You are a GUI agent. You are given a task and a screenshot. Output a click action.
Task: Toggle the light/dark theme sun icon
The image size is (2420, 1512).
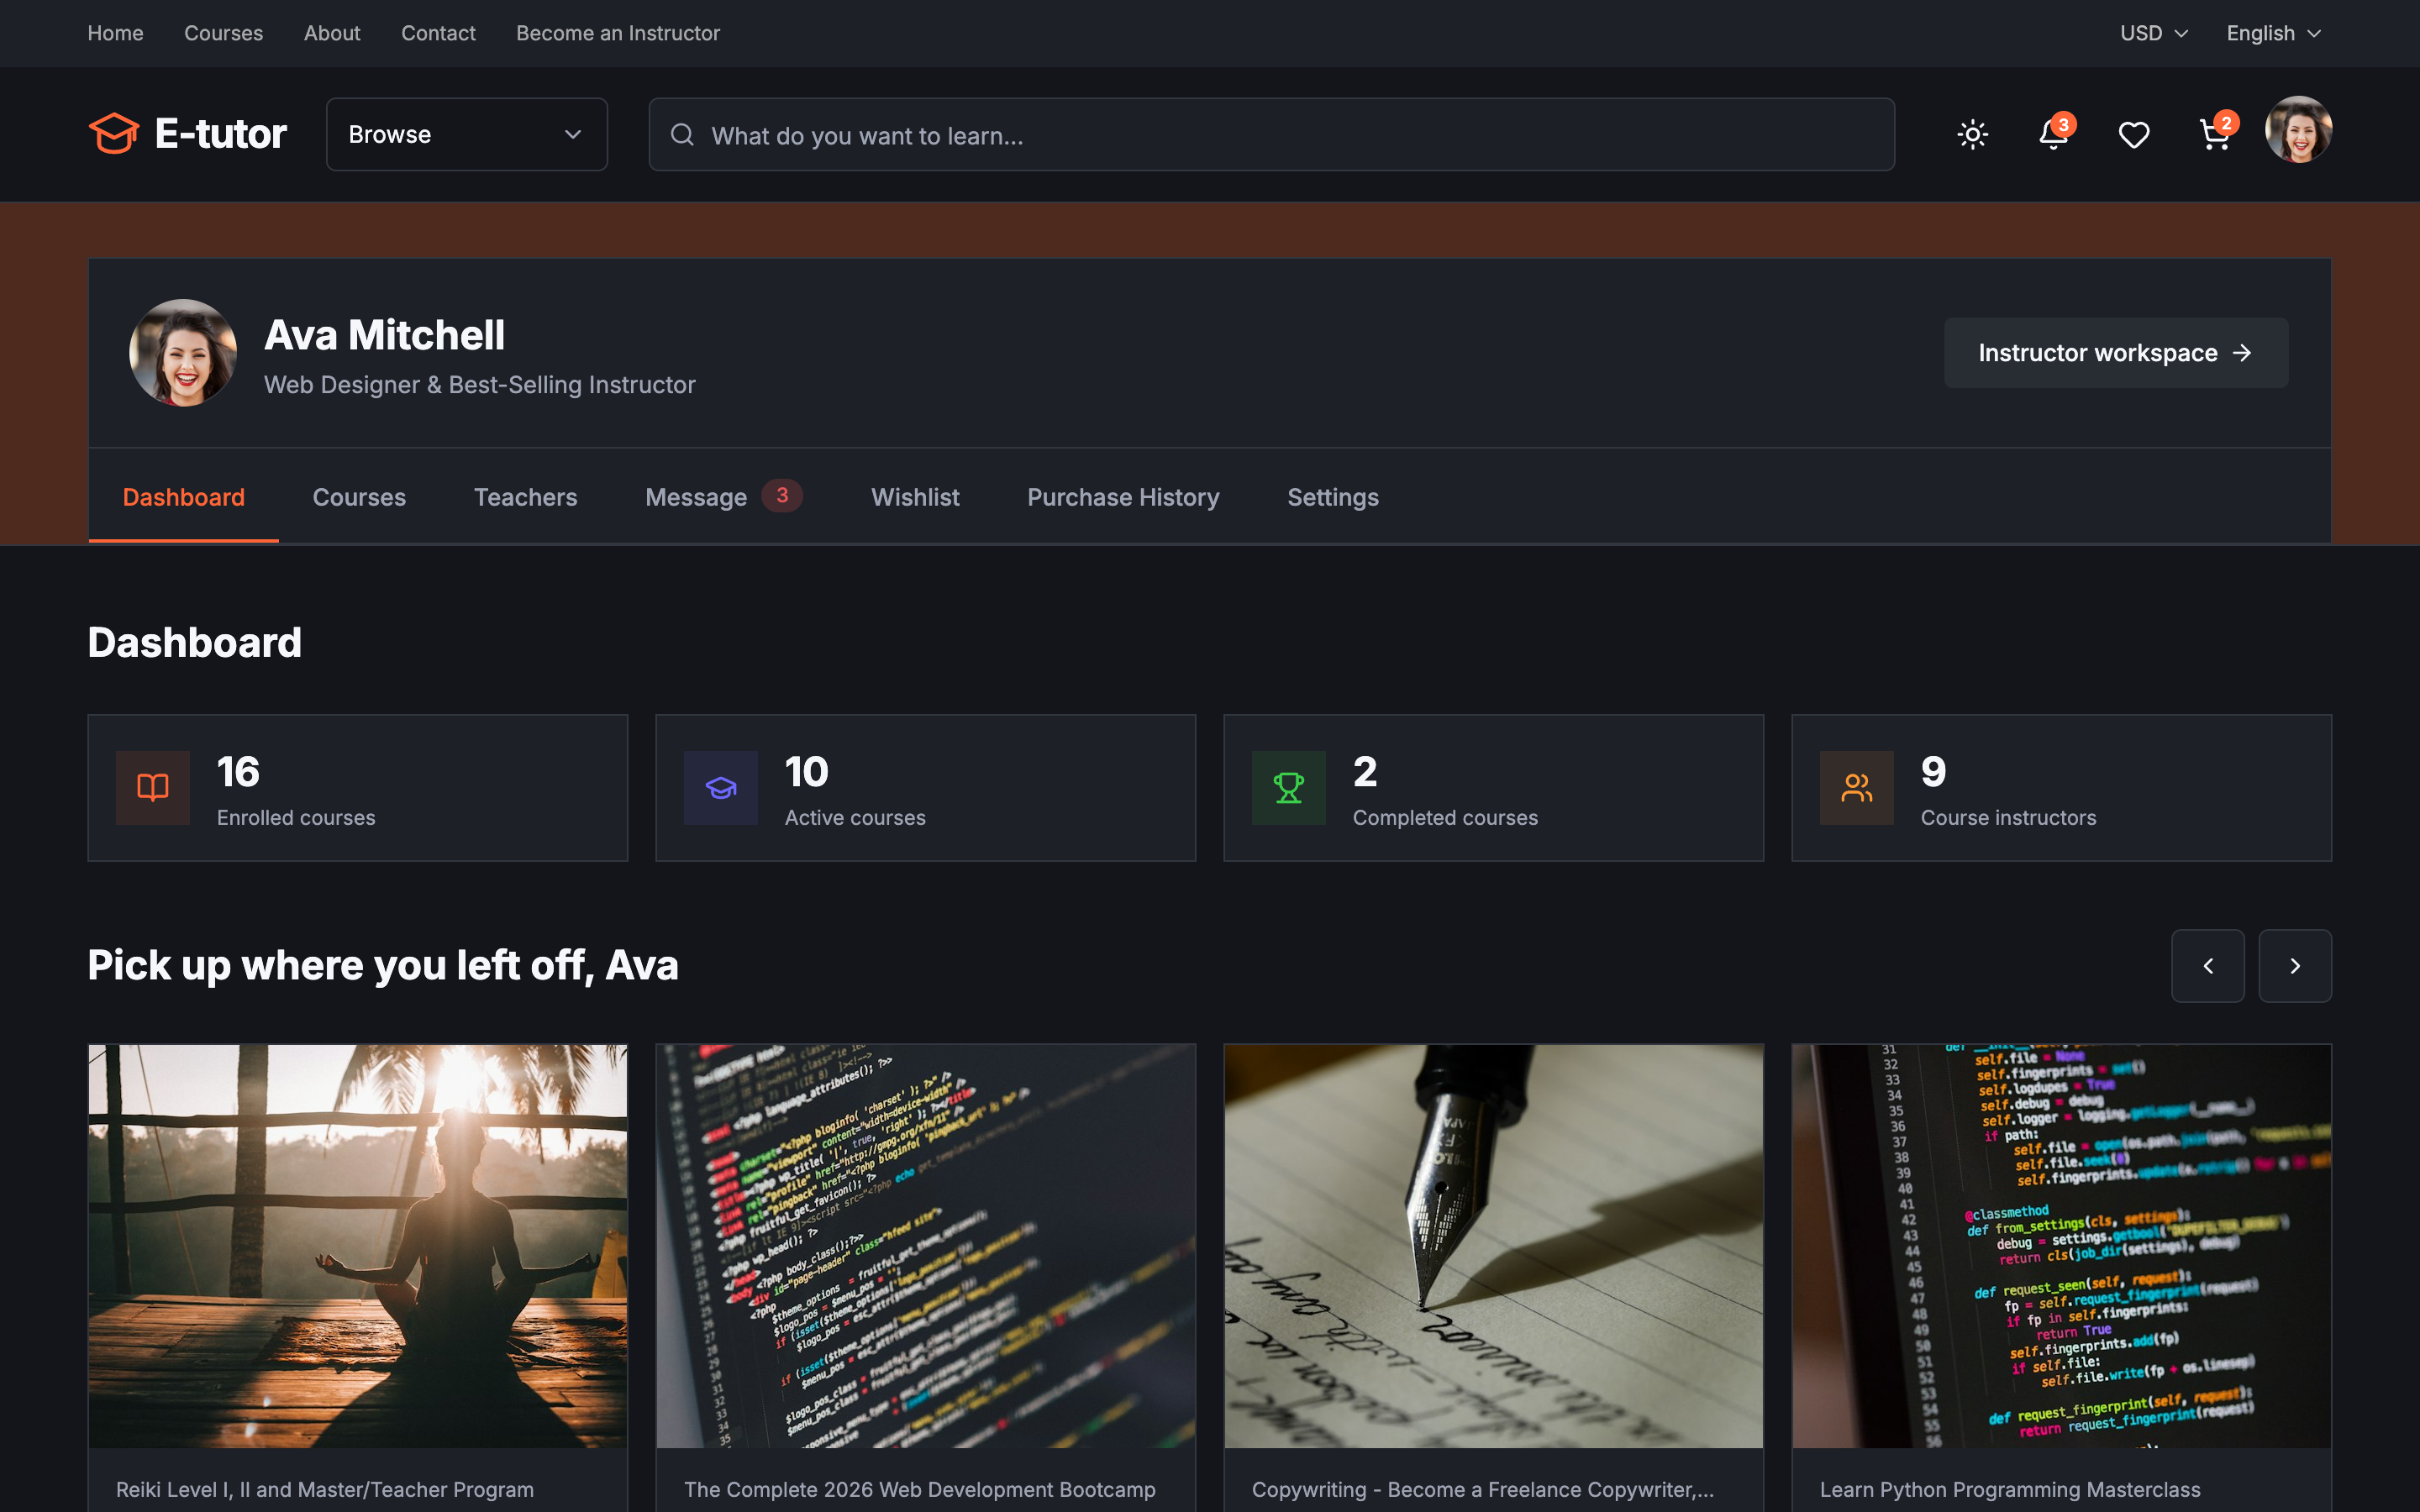click(1972, 134)
